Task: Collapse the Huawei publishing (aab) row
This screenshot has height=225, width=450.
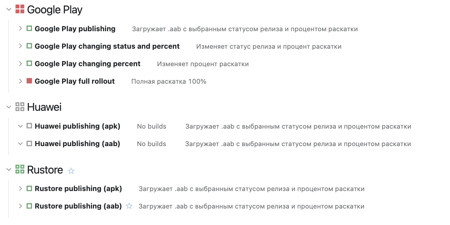Action: [x=21, y=144]
